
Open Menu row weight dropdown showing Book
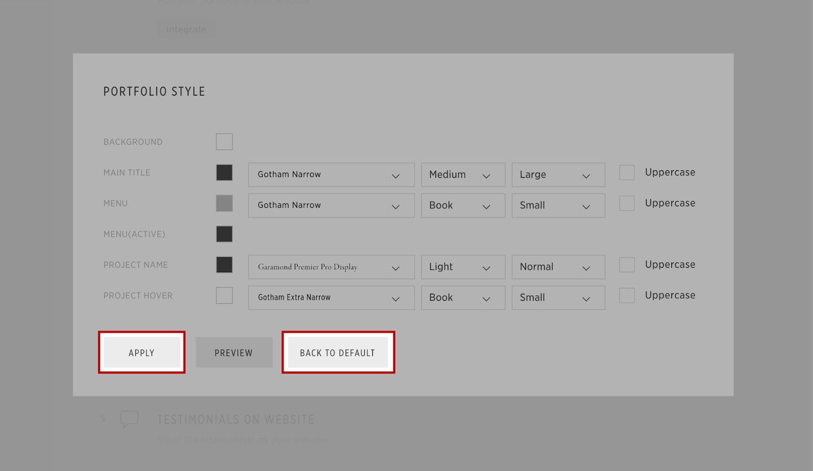point(463,205)
